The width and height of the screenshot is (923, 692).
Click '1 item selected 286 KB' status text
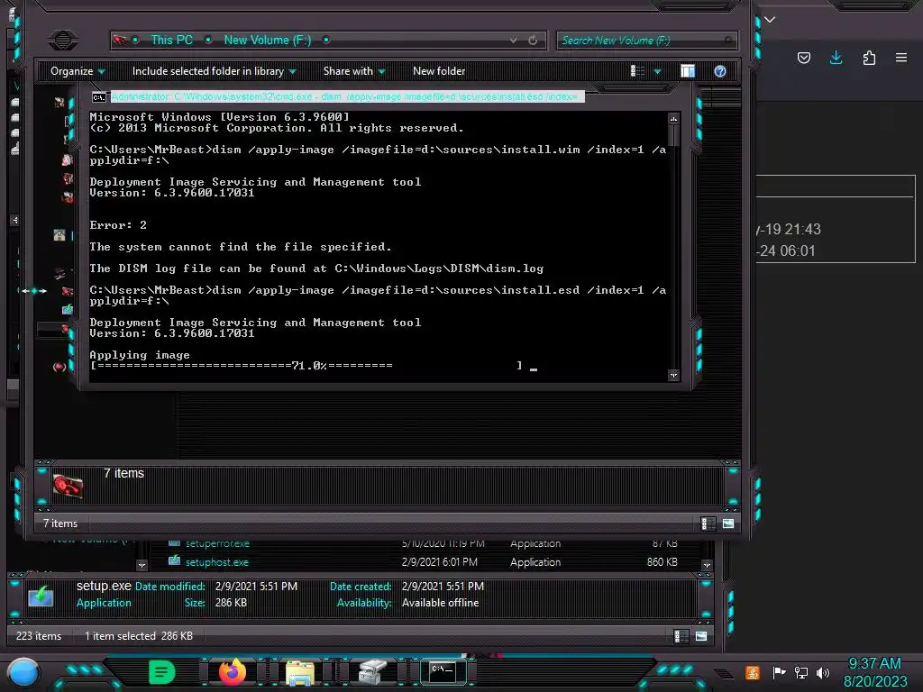click(139, 636)
